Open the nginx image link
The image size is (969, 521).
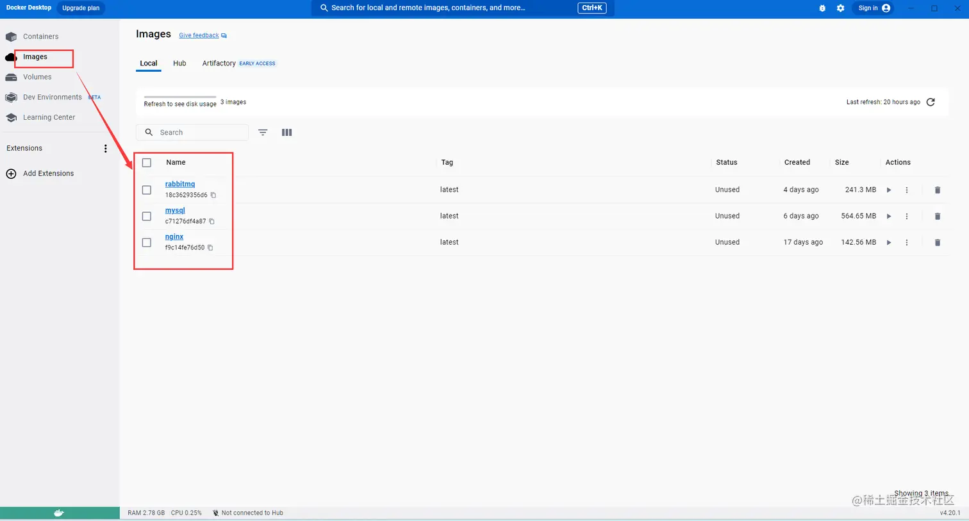pos(174,236)
